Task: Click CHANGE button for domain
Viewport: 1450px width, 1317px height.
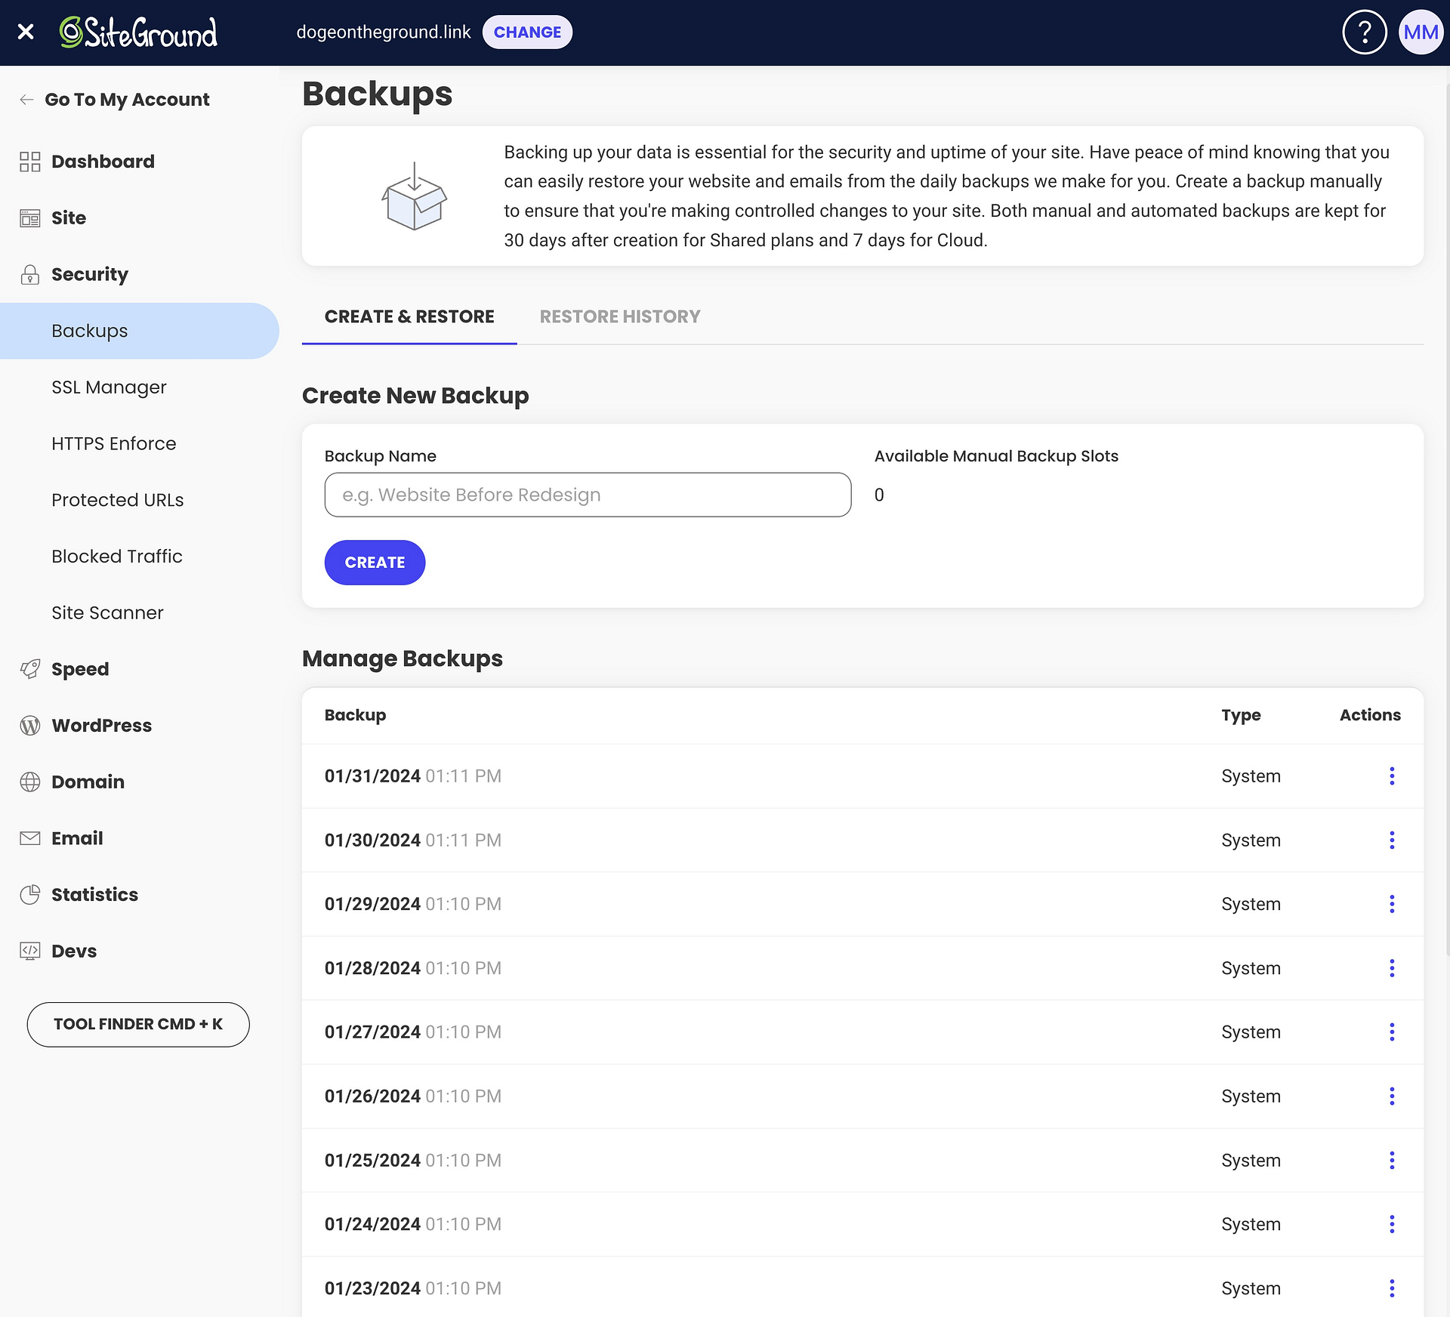Action: point(526,32)
